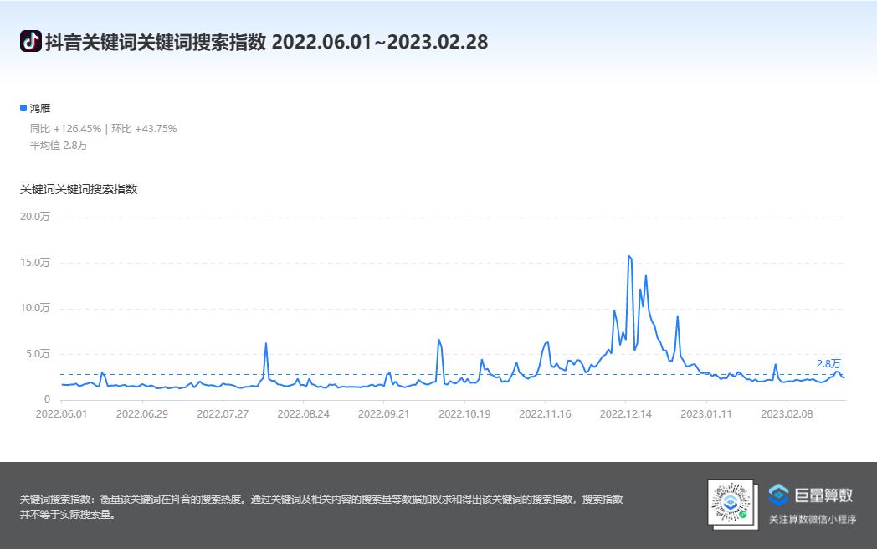877x549 pixels.
Task: Click the blue square legend marker beside 鸿雁
Action: (23, 107)
